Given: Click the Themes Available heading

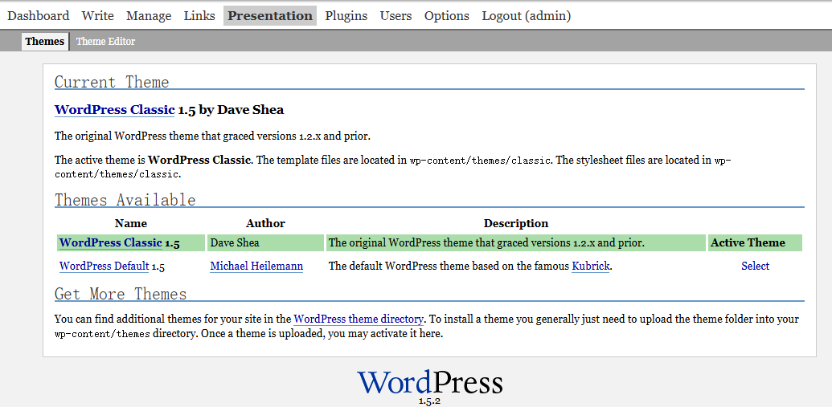Looking at the screenshot, I should point(125,200).
